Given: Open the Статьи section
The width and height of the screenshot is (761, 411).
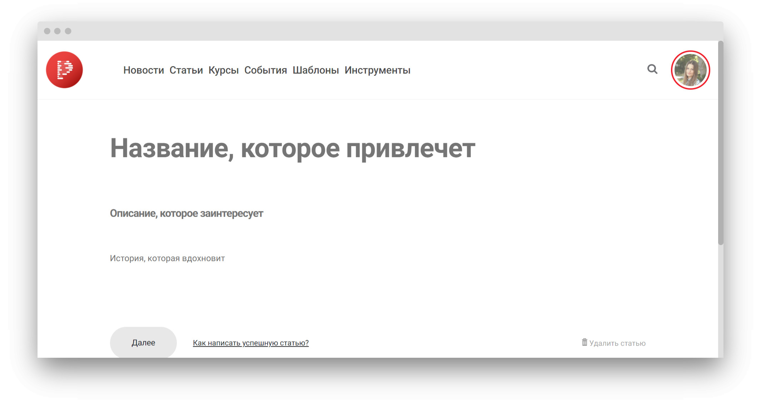Looking at the screenshot, I should pos(186,70).
